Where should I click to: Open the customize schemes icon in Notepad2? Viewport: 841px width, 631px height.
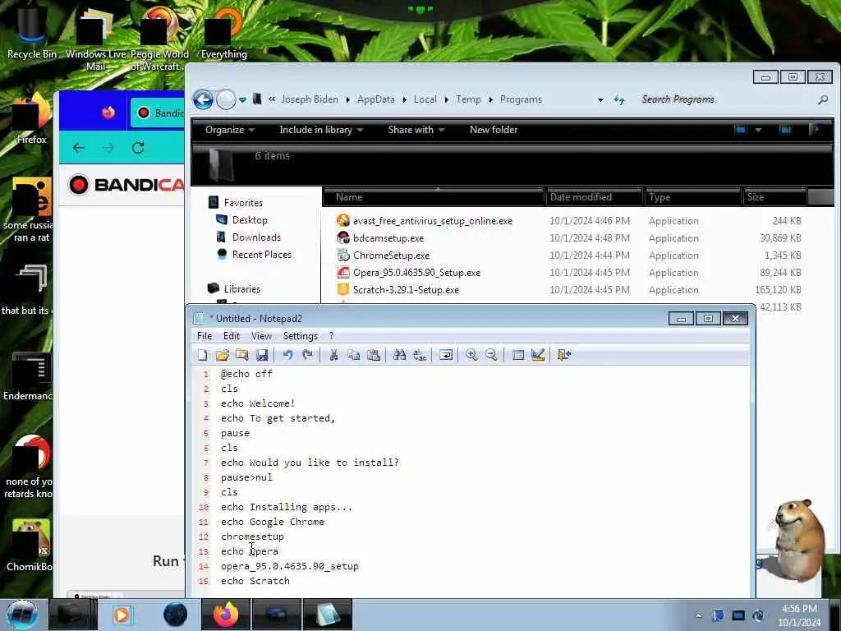(537, 355)
